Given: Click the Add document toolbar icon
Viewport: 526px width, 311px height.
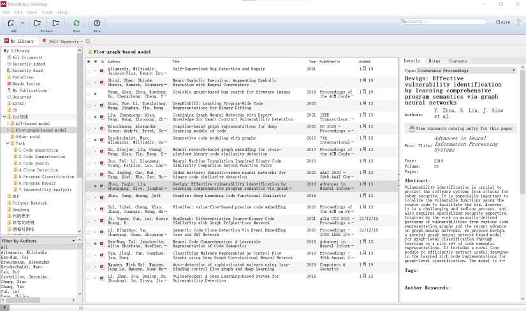Looking at the screenshot, I should pos(12,23).
